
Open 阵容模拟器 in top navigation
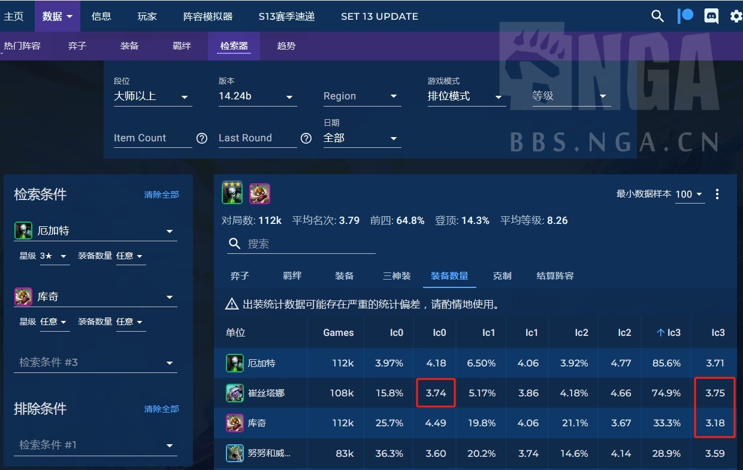(208, 16)
